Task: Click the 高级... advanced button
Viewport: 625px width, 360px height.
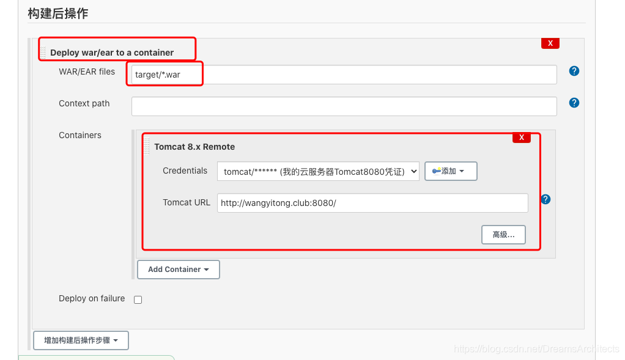Action: click(503, 235)
